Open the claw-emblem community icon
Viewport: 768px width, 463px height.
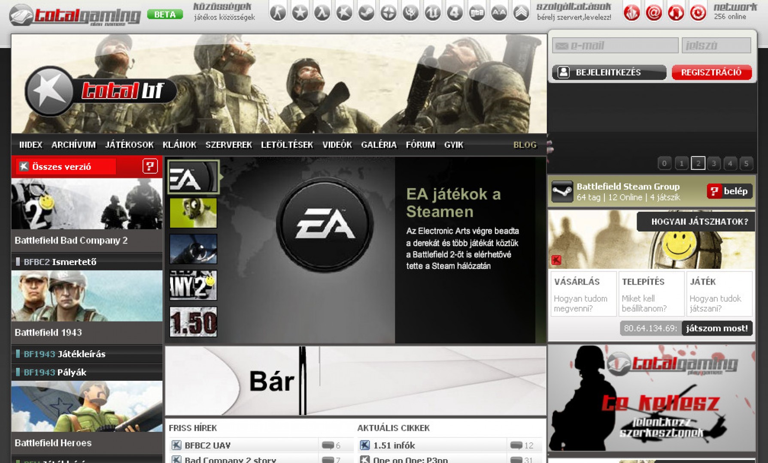coord(410,12)
